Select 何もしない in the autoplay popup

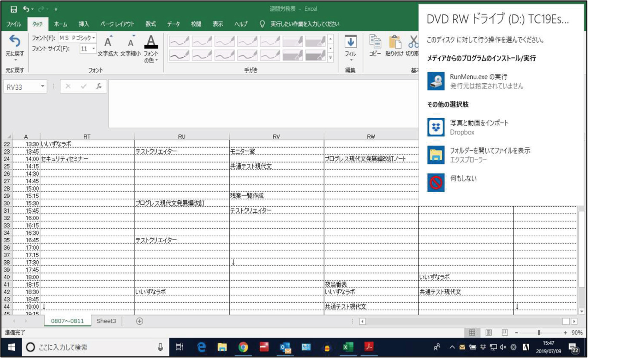point(463,179)
